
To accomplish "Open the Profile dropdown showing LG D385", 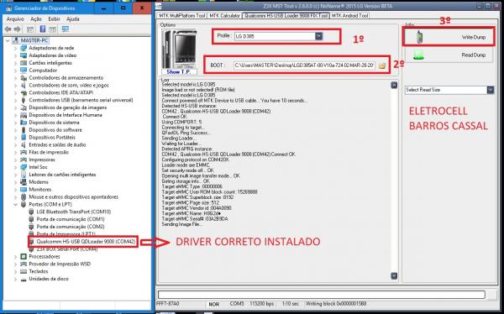I will click(x=318, y=36).
